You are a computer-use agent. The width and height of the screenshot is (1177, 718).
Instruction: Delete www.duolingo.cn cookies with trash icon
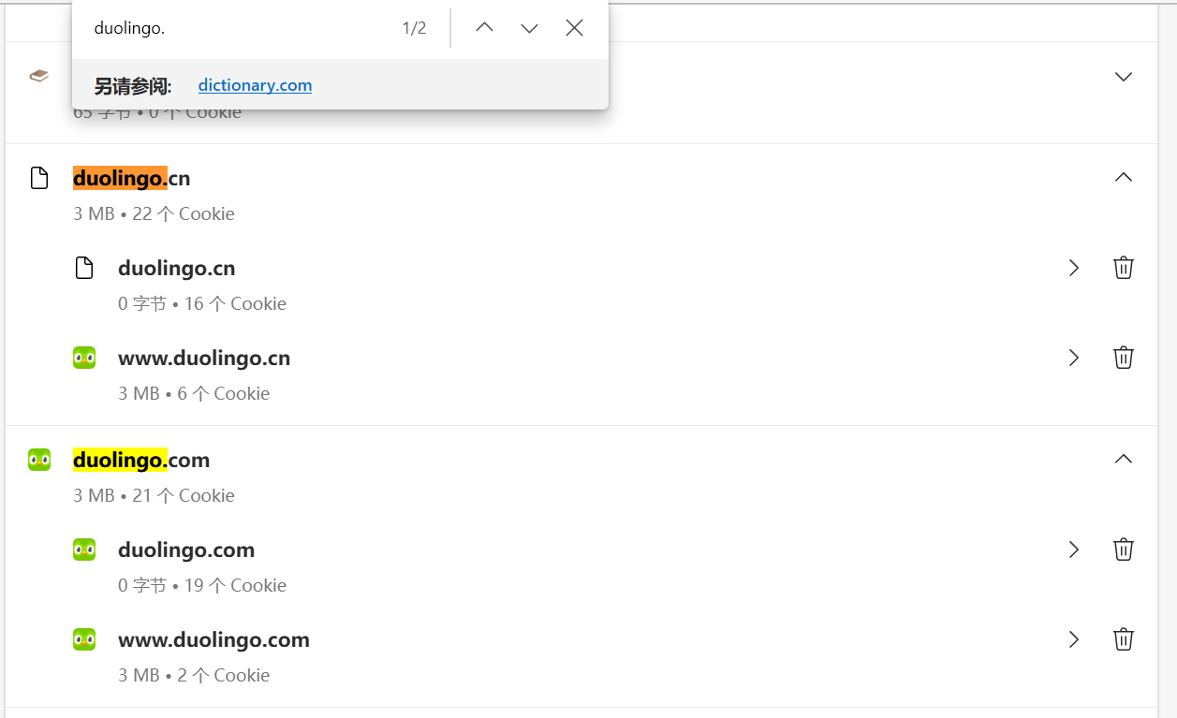(1124, 358)
